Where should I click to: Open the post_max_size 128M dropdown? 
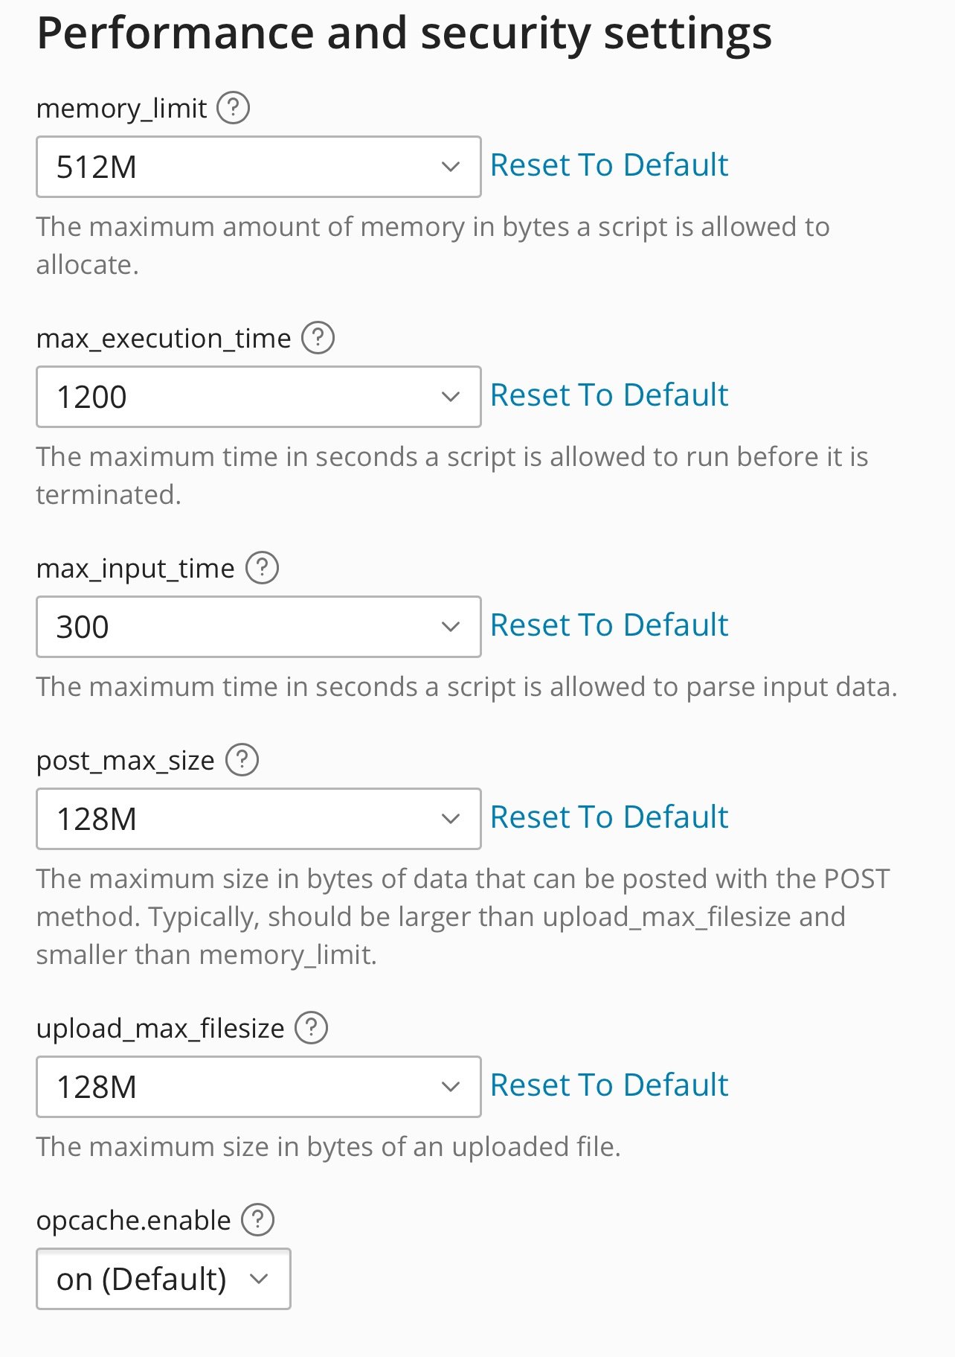[259, 819]
